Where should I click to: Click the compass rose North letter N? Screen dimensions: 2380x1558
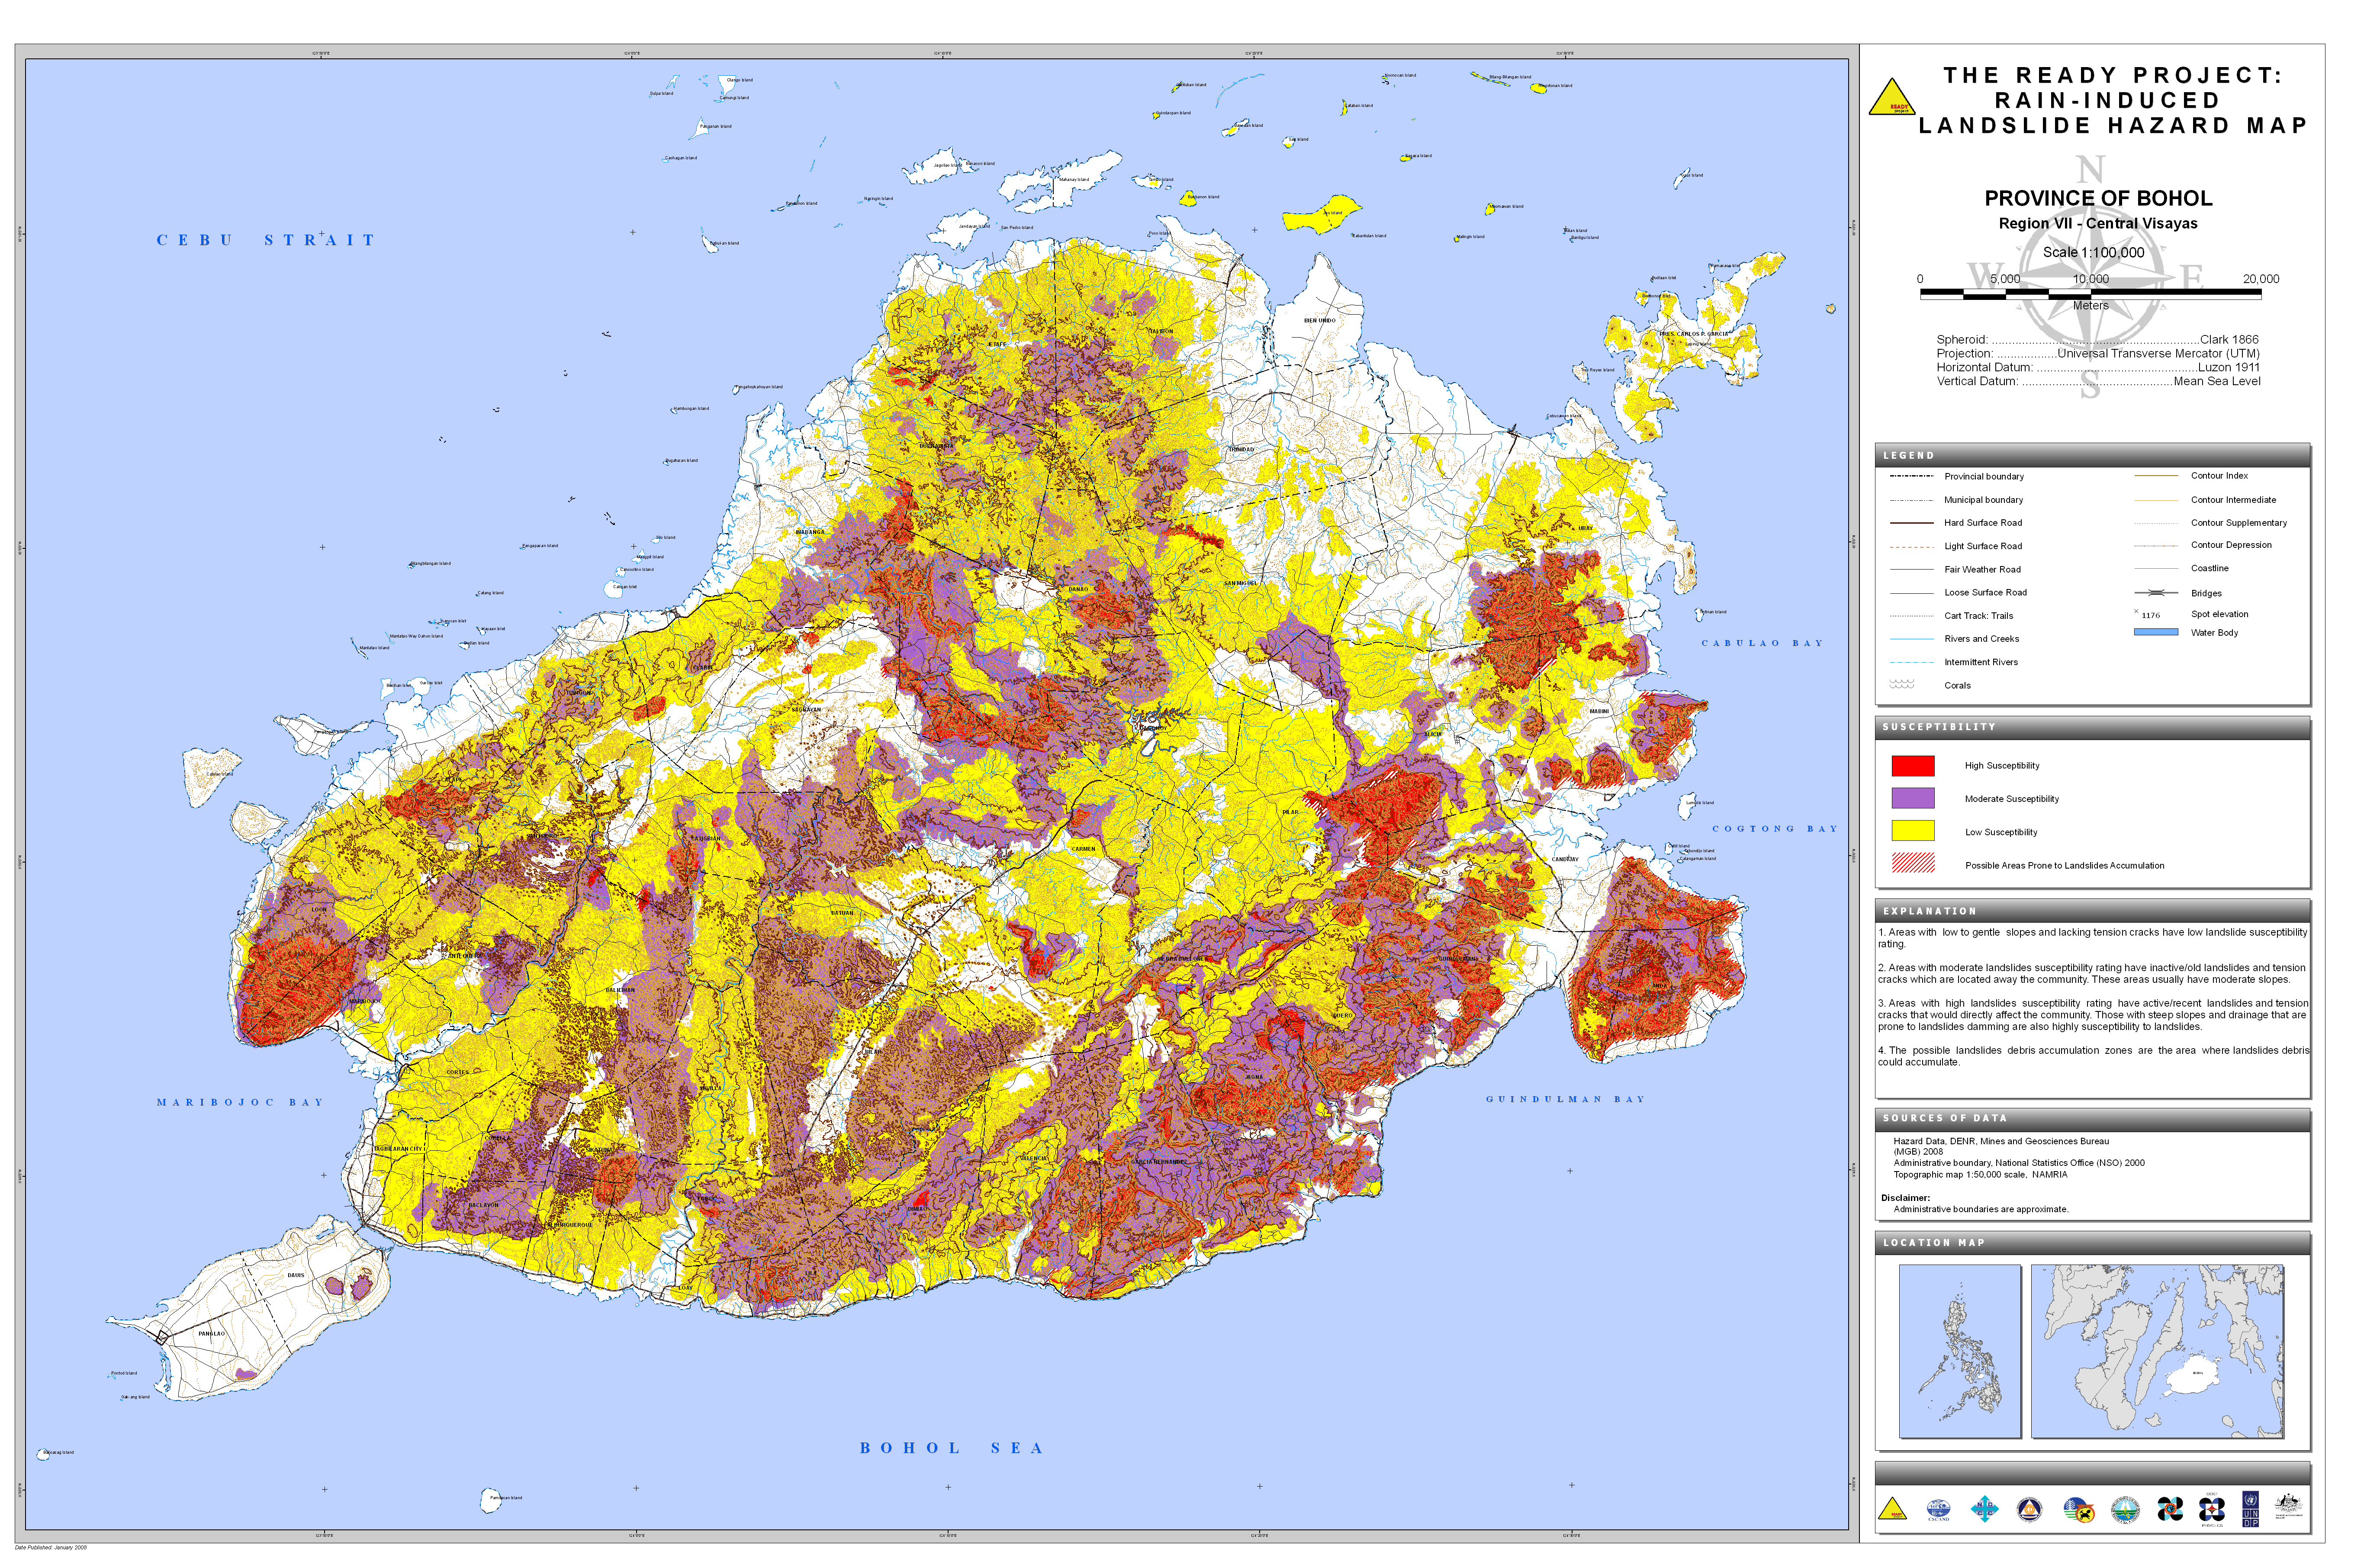2090,169
